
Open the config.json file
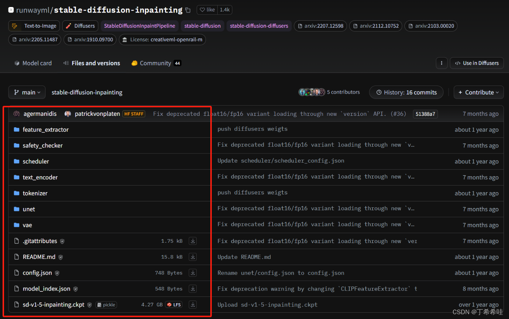pyautogui.click(x=37, y=273)
